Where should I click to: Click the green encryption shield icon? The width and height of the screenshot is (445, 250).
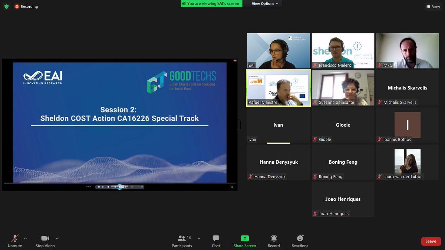(6, 7)
